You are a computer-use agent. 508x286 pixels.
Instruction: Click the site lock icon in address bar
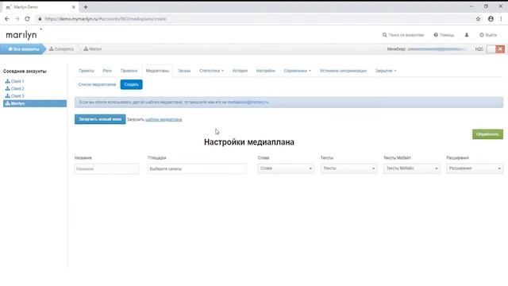click(x=40, y=19)
